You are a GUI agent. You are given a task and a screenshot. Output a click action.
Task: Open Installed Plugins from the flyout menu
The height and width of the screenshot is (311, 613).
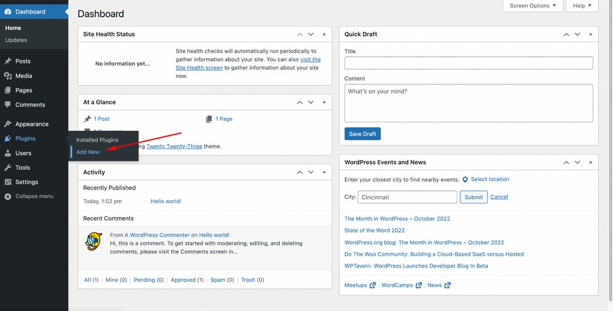(x=97, y=140)
